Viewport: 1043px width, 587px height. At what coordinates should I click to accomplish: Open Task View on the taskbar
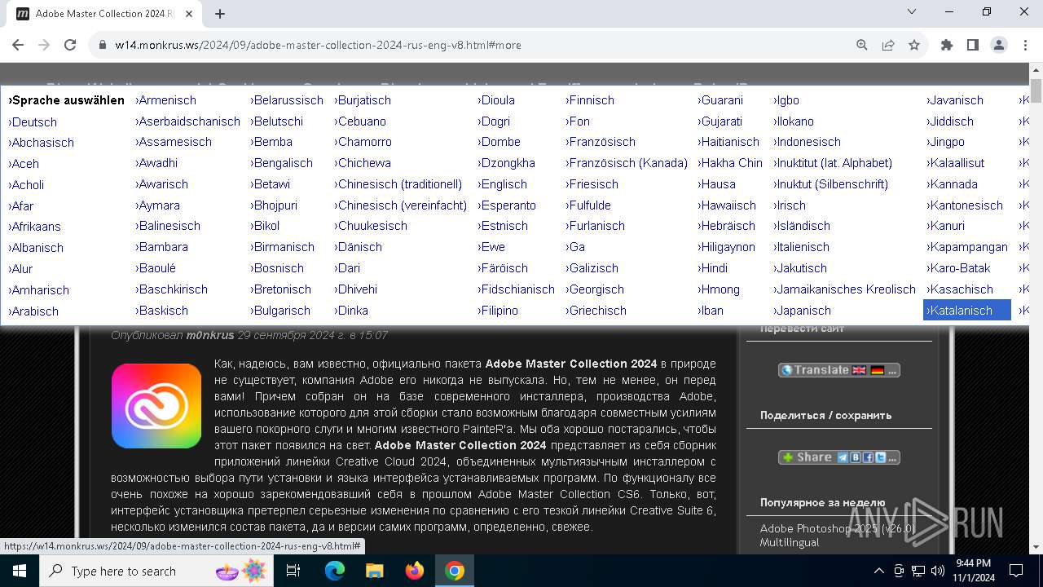click(293, 571)
